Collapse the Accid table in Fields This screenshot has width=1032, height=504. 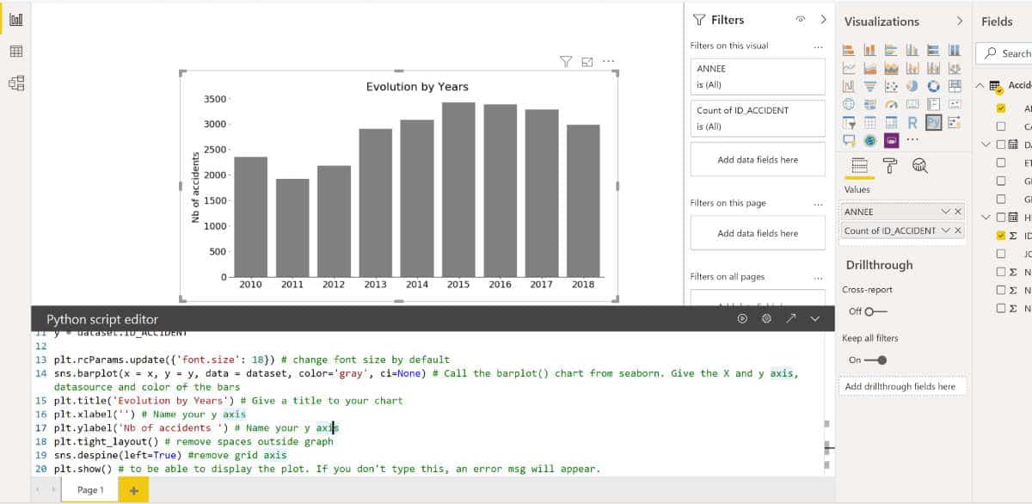[x=980, y=86]
